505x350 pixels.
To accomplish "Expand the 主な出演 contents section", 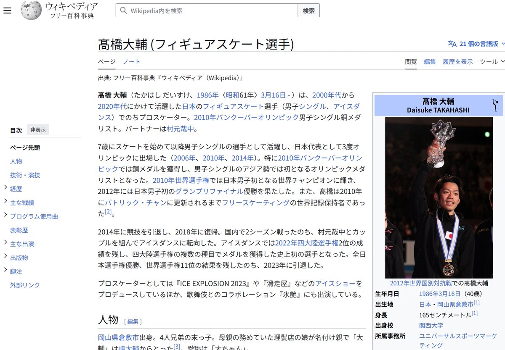I will tap(5, 243).
